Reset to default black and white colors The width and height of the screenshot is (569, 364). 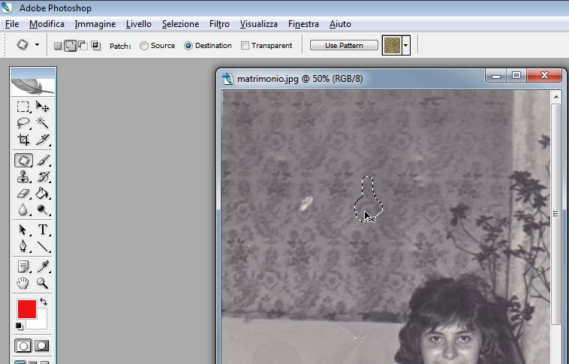click(x=20, y=326)
